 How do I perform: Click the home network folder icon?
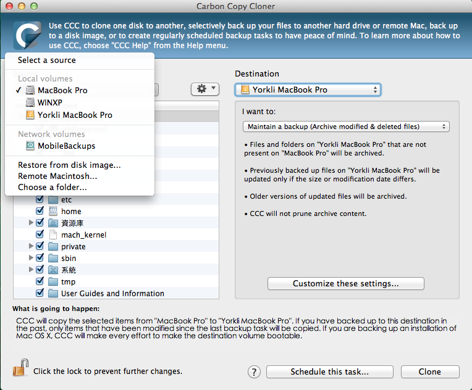coord(53,211)
